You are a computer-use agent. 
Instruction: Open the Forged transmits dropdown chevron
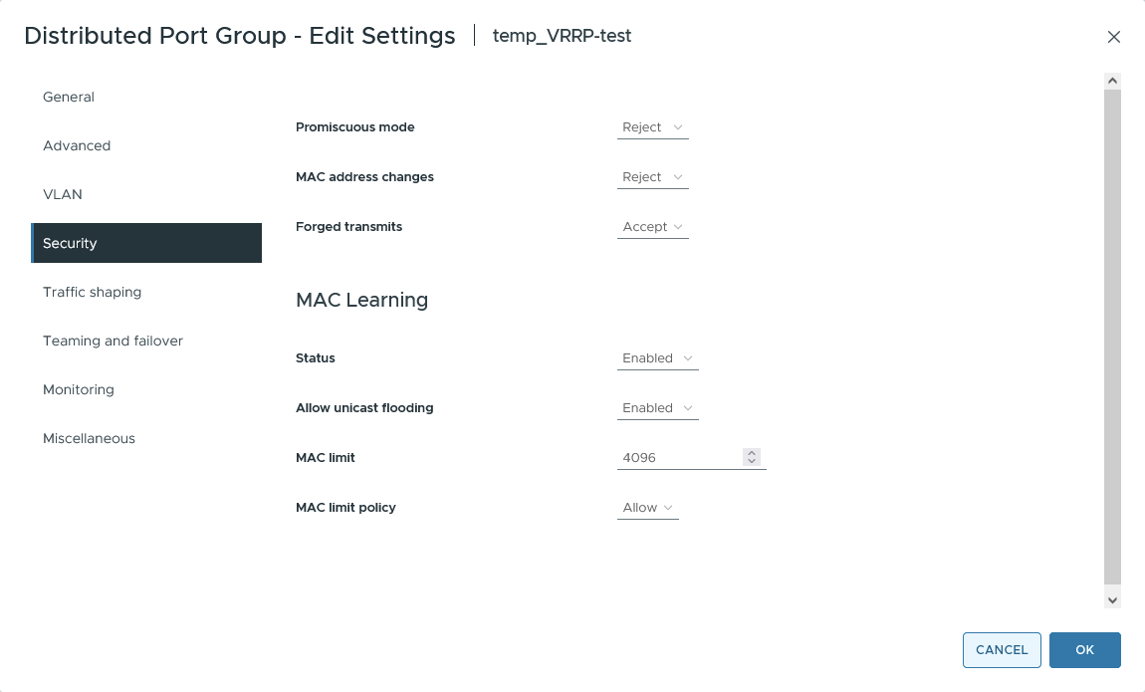678,227
